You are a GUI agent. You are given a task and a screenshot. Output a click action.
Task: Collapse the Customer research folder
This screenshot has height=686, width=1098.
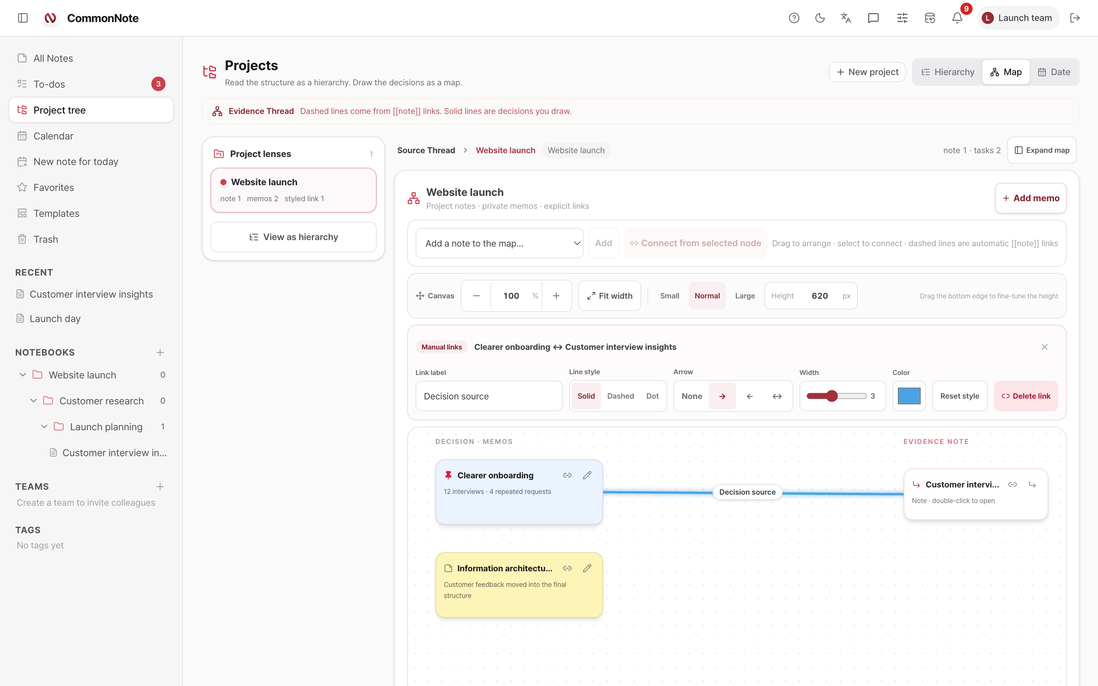point(34,401)
